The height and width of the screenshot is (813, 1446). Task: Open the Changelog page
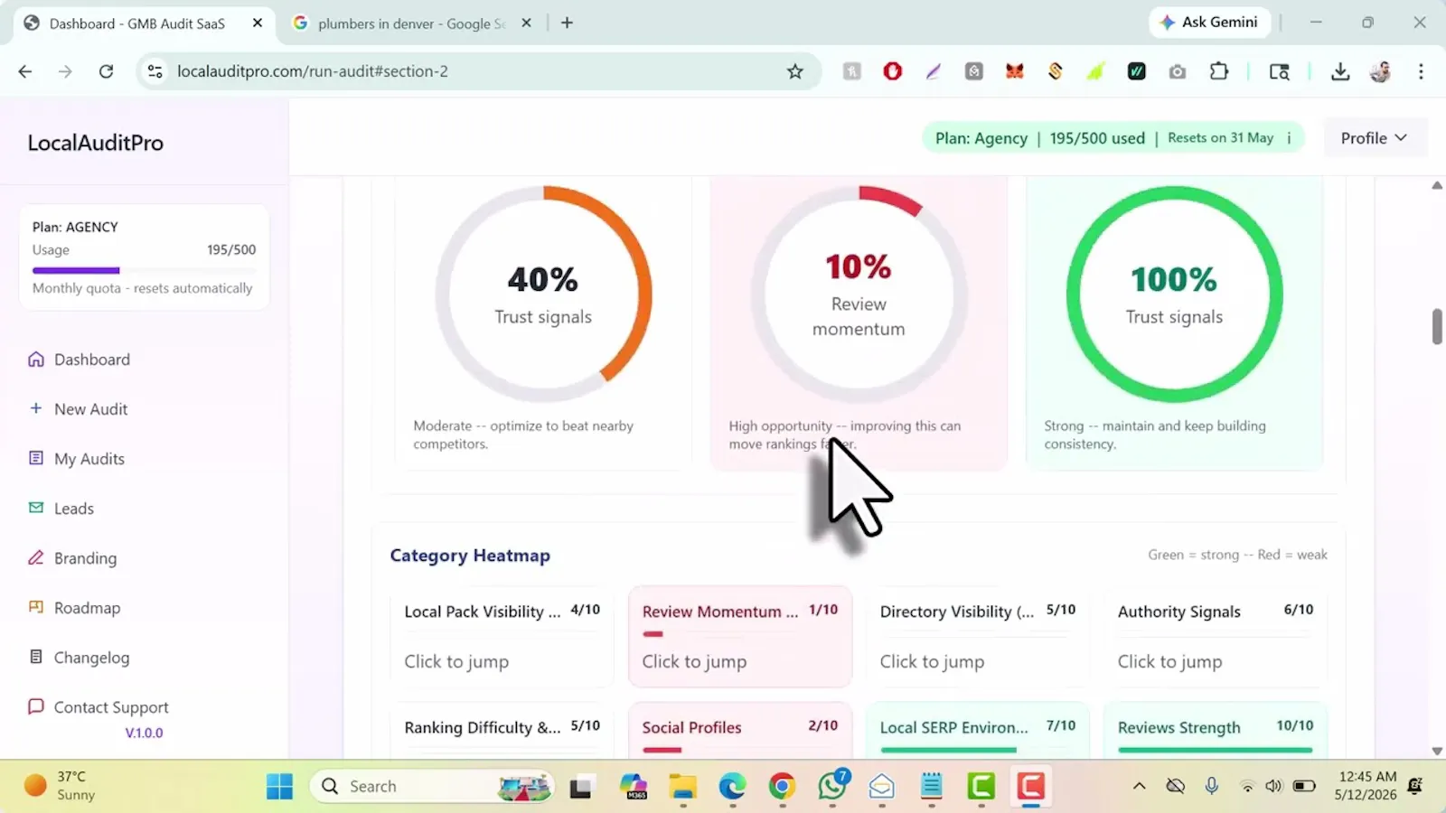pos(79,658)
